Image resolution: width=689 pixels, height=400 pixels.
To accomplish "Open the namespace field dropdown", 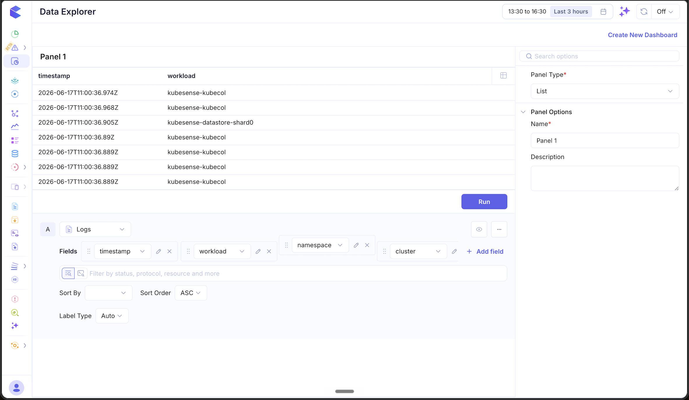I will pos(320,245).
